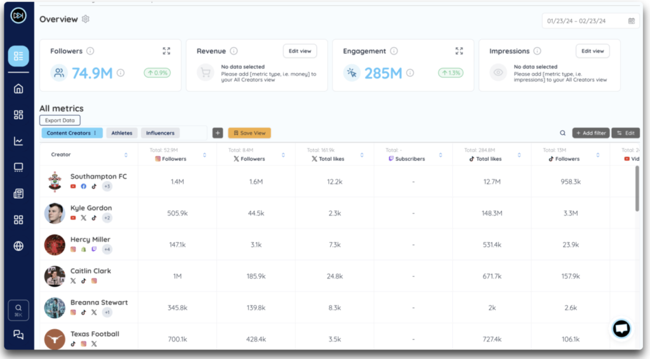Image resolution: width=650 pixels, height=359 pixels.
Task: Open Caitlin Clark TikTok icon
Action: point(83,281)
